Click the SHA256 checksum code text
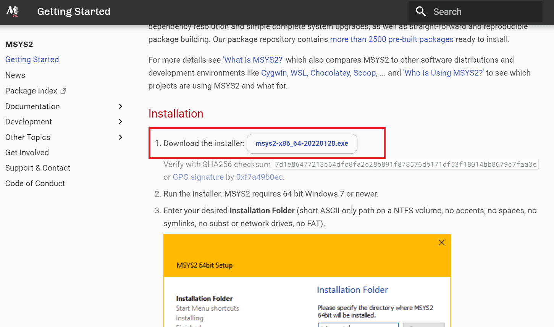Image resolution: width=554 pixels, height=327 pixels. (x=405, y=164)
